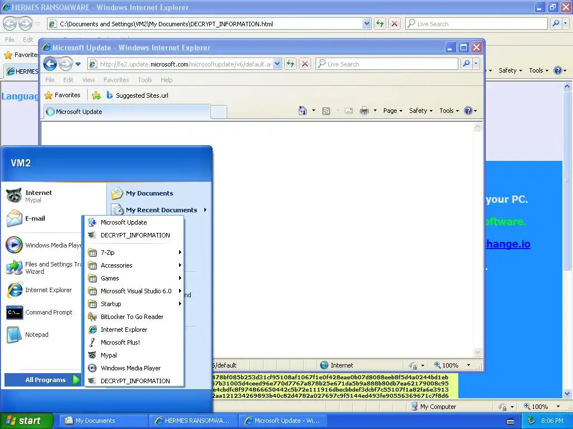573x429 pixels.
Task: Select the Microsoft Update tab
Action: click(127, 112)
